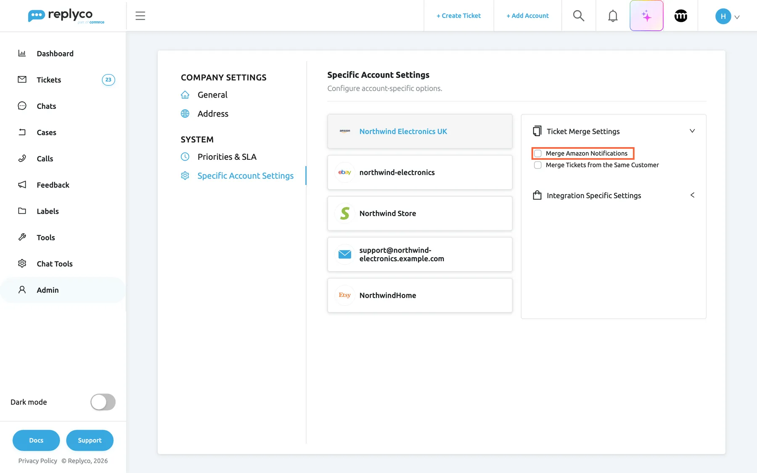Click the Calls phone icon

(x=22, y=159)
